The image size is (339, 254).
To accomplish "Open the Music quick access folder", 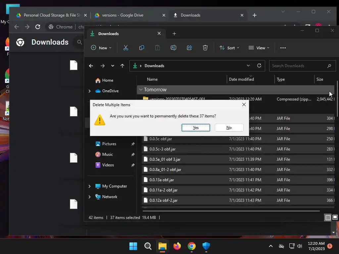I will click(108, 154).
